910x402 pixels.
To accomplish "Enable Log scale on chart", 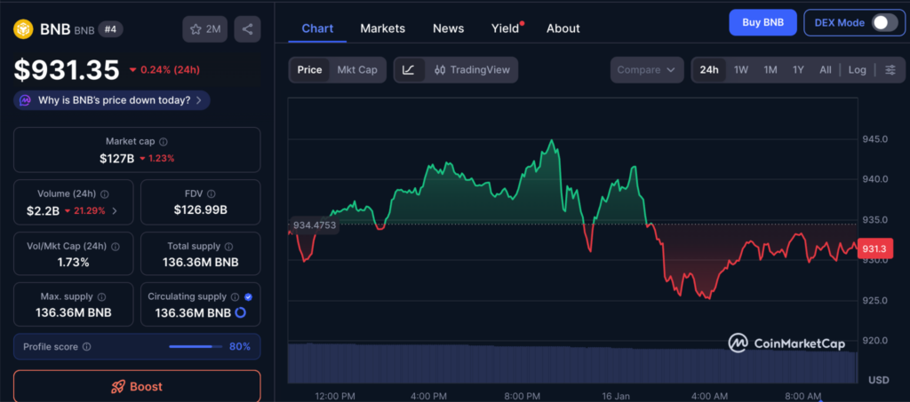I will pos(857,70).
